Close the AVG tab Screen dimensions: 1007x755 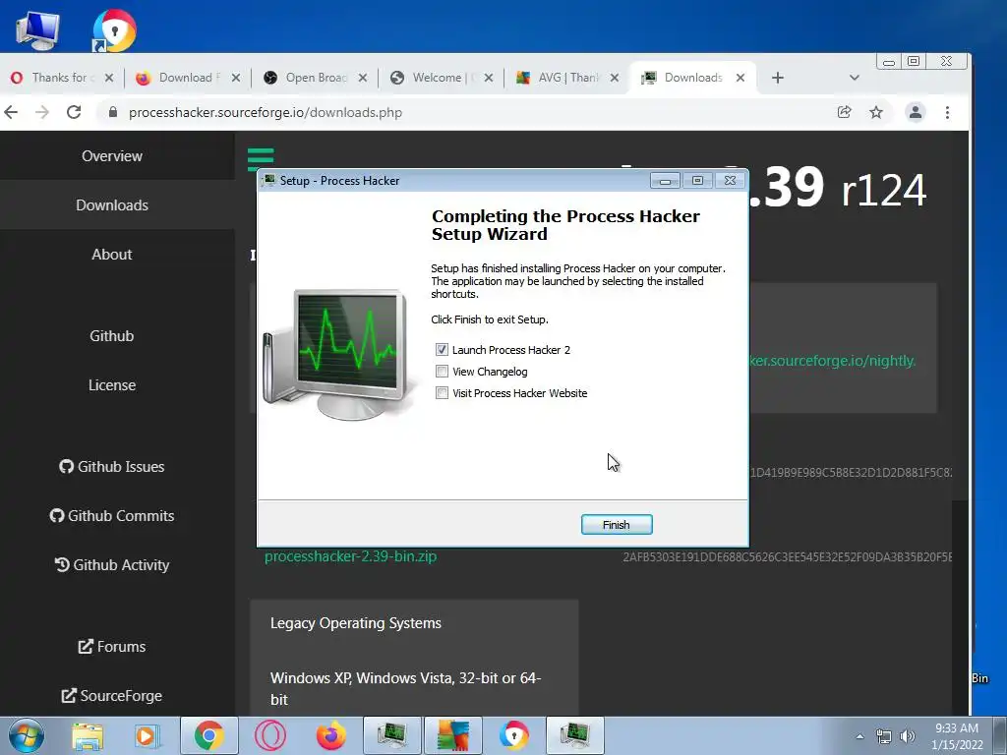615,78
